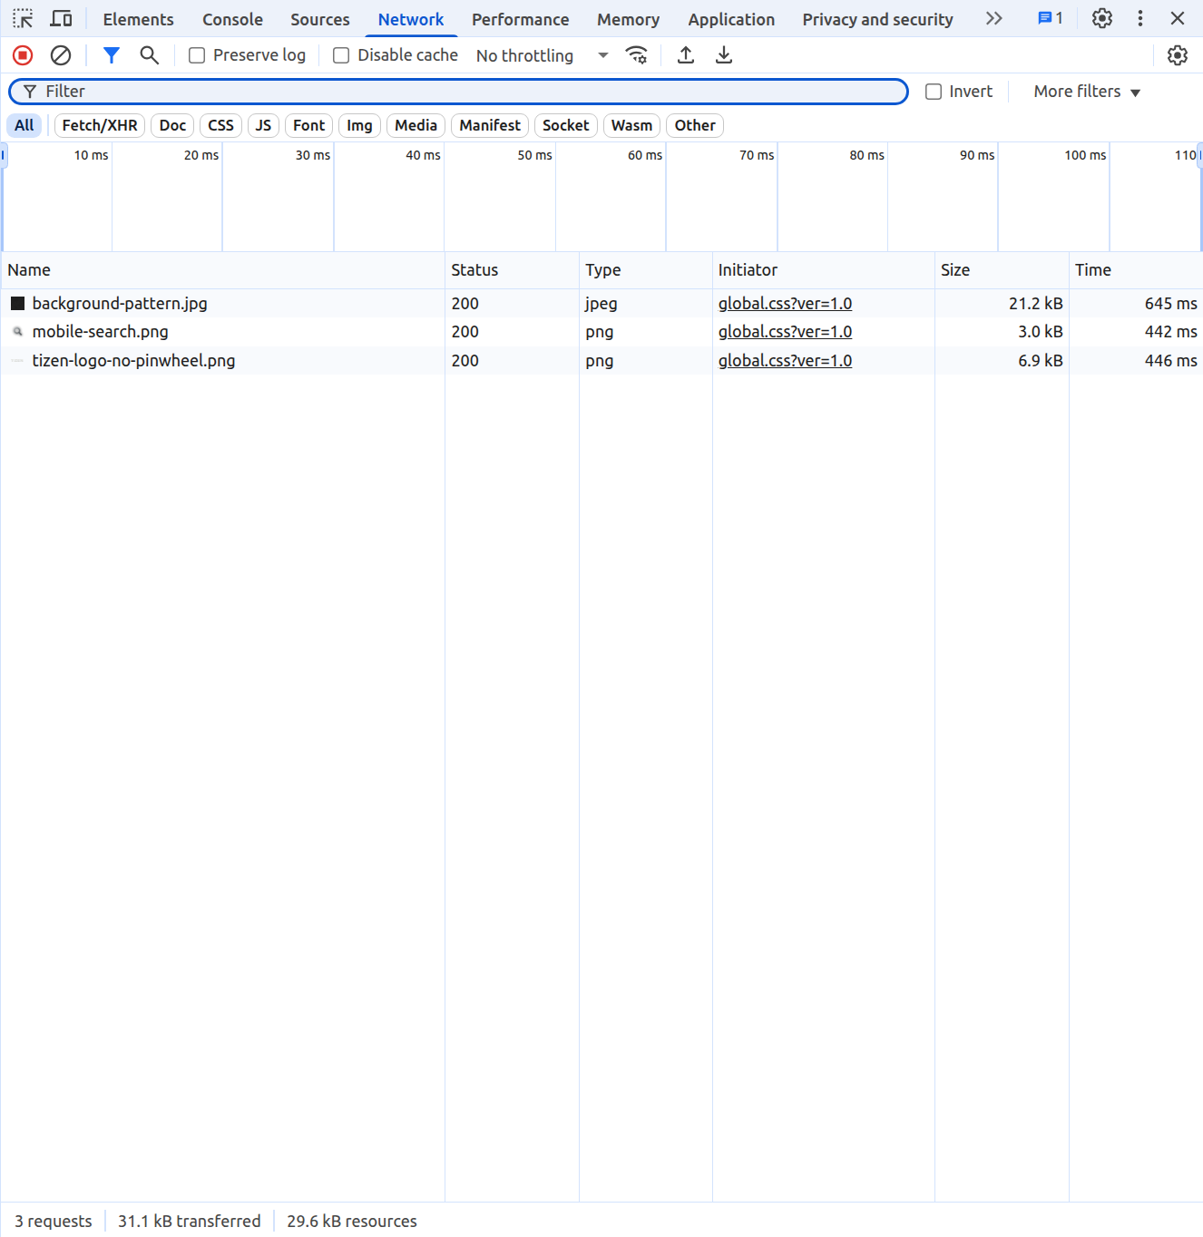Clear the network log
This screenshot has height=1237, width=1203.
tap(61, 55)
